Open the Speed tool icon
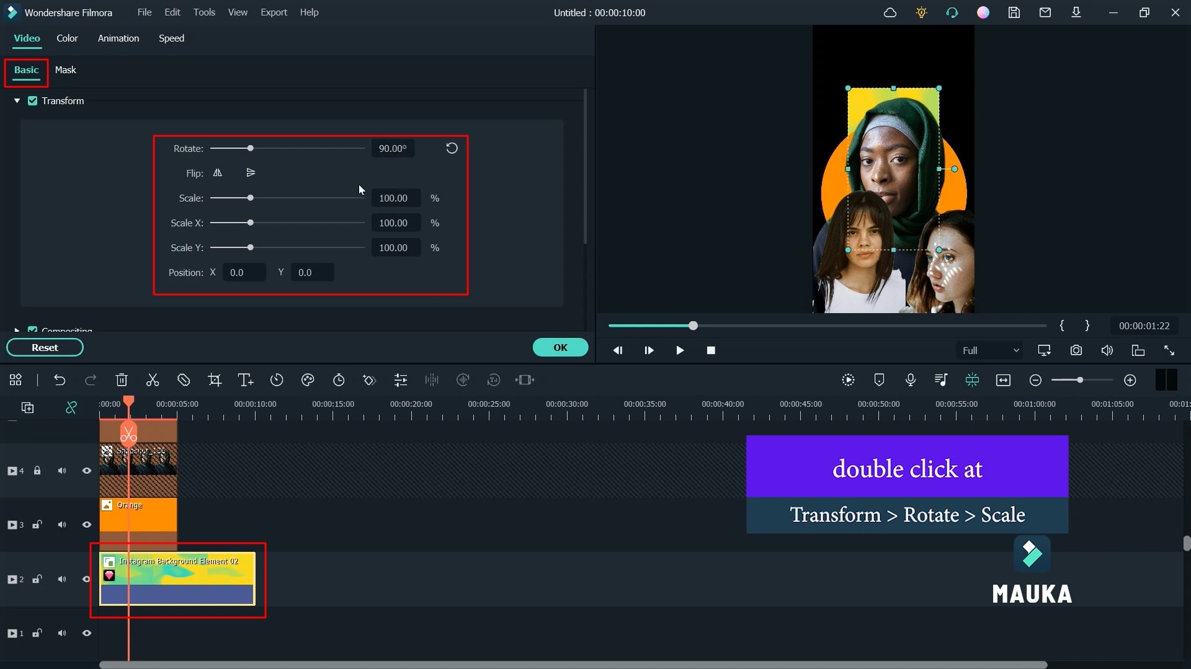Image resolution: width=1191 pixels, height=669 pixels. [277, 380]
